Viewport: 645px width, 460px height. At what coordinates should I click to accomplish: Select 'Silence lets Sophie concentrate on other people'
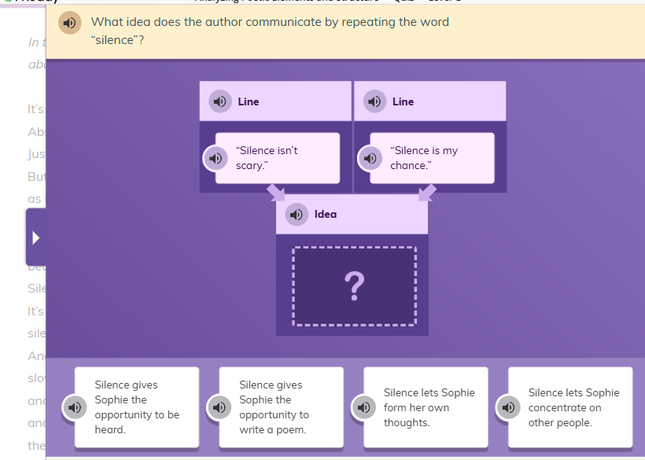570,407
